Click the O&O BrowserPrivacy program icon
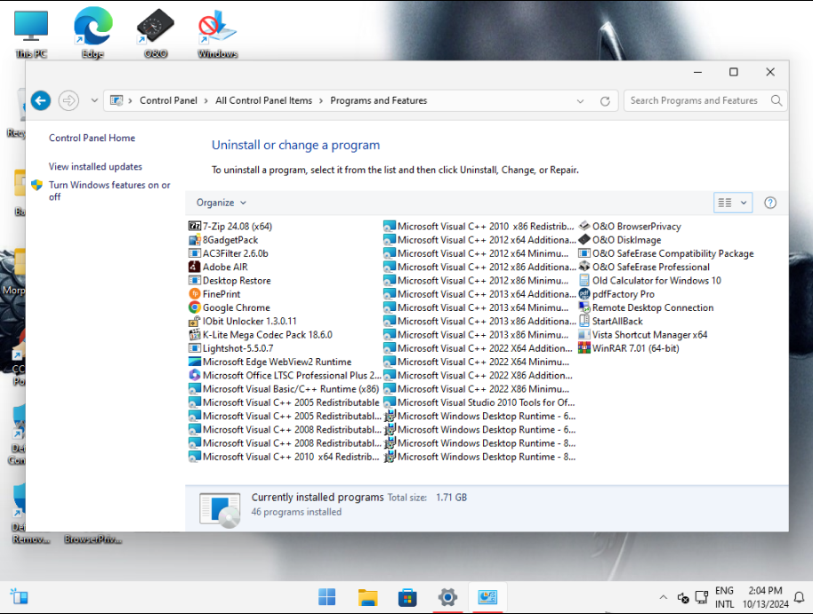The height and width of the screenshot is (614, 813). (584, 226)
